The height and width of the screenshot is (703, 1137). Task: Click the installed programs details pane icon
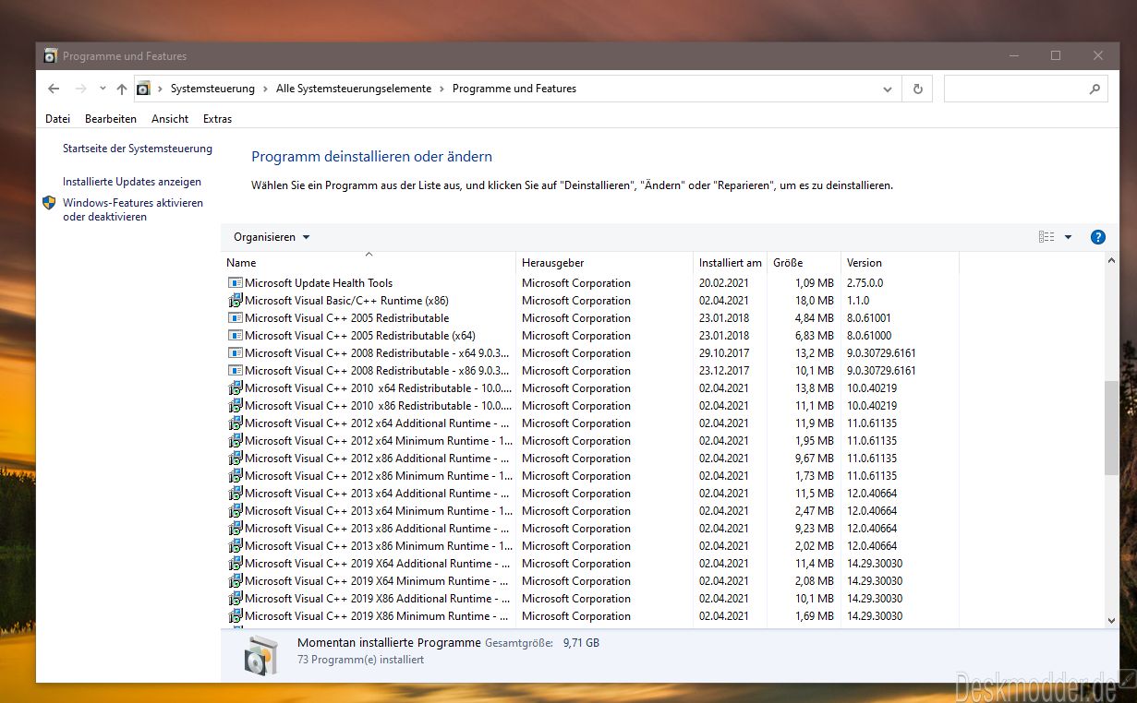tap(260, 655)
